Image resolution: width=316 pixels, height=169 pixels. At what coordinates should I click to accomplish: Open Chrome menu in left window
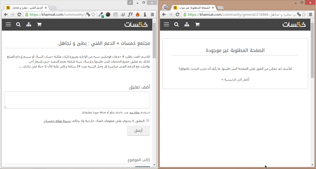[152, 15]
